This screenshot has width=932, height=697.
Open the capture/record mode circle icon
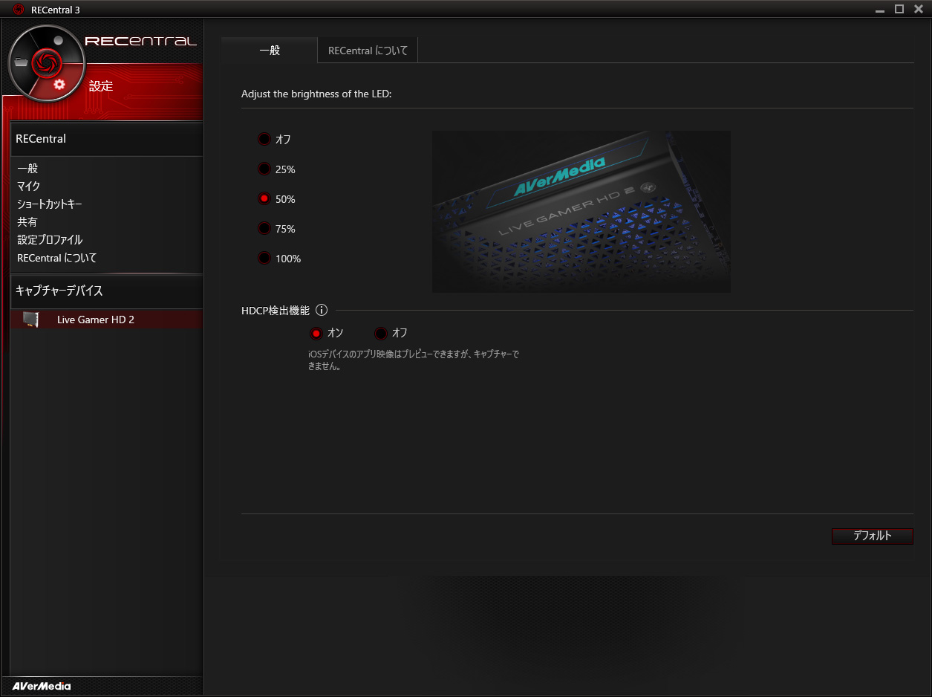pyautogui.click(x=59, y=39)
